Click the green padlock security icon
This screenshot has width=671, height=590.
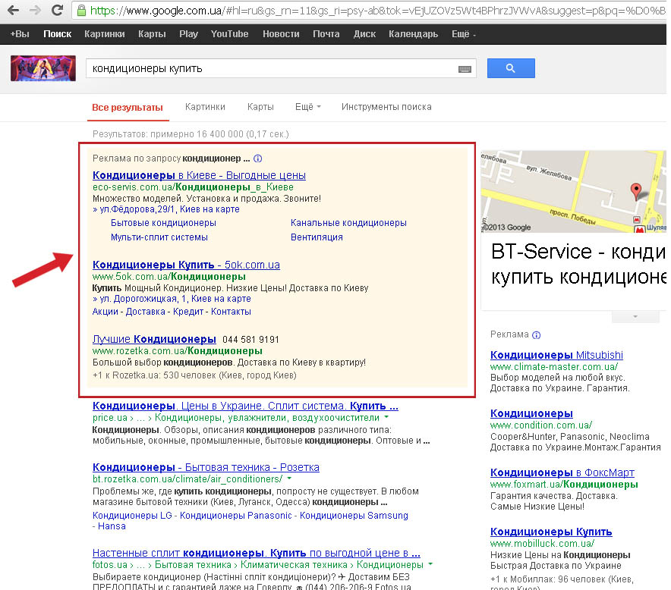click(81, 11)
